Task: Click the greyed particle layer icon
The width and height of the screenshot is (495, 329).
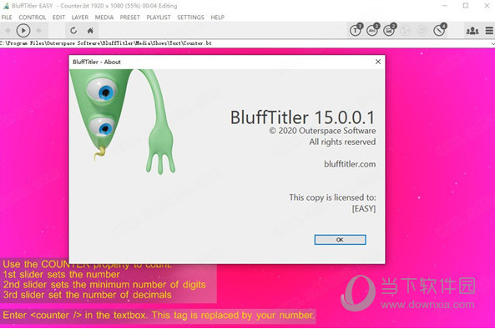Action: tap(406, 31)
